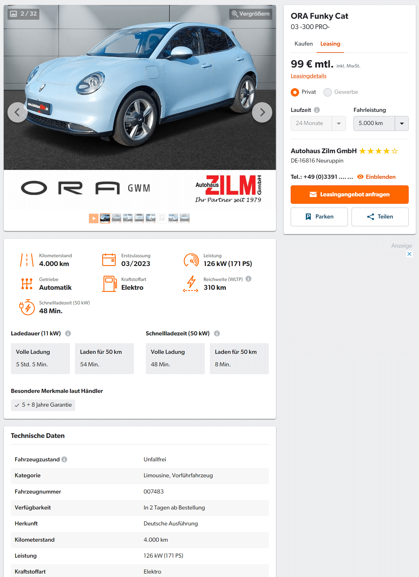Open the Leasingdetails link

pyautogui.click(x=308, y=76)
